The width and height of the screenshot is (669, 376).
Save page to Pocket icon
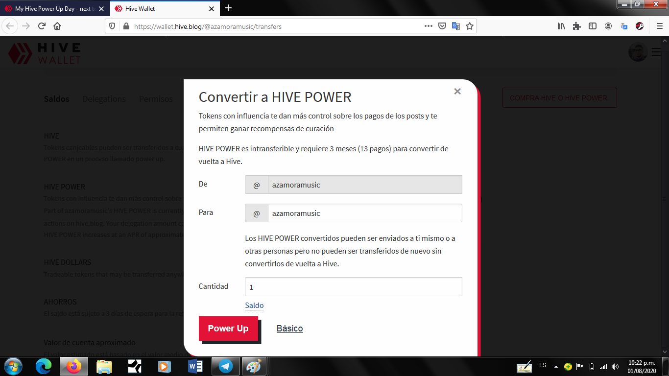click(442, 26)
